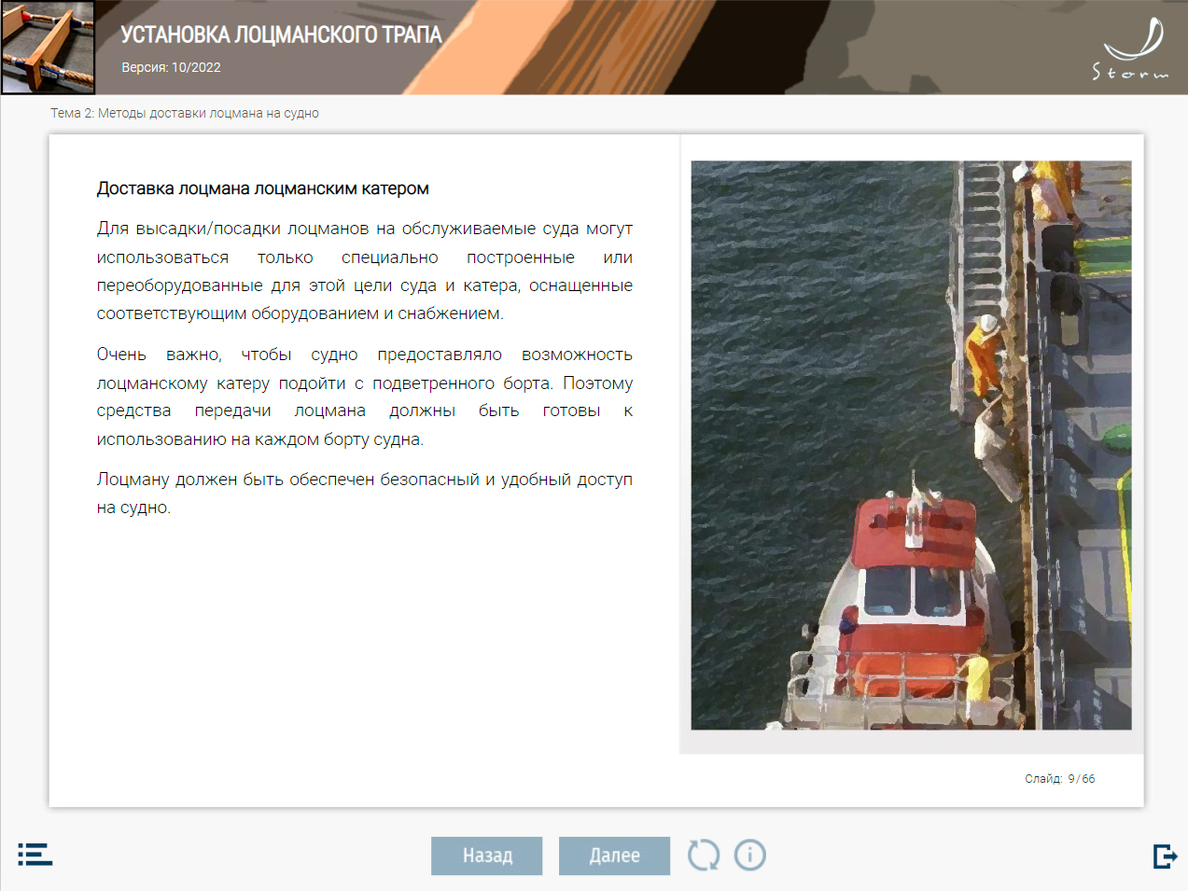Click paragraph starting Очень важно, чтобы судно

click(x=365, y=397)
